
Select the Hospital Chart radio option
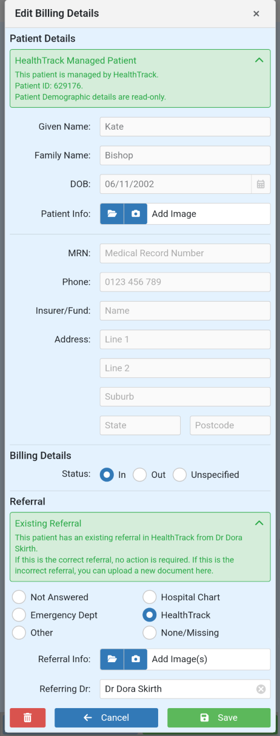pos(150,597)
